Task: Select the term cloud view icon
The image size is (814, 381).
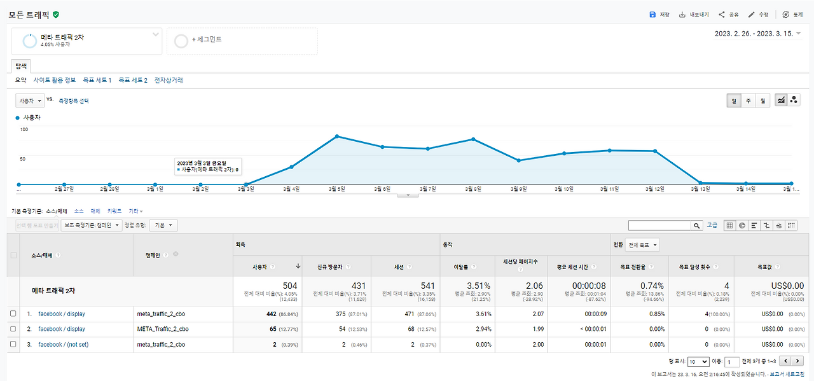Action: point(779,225)
